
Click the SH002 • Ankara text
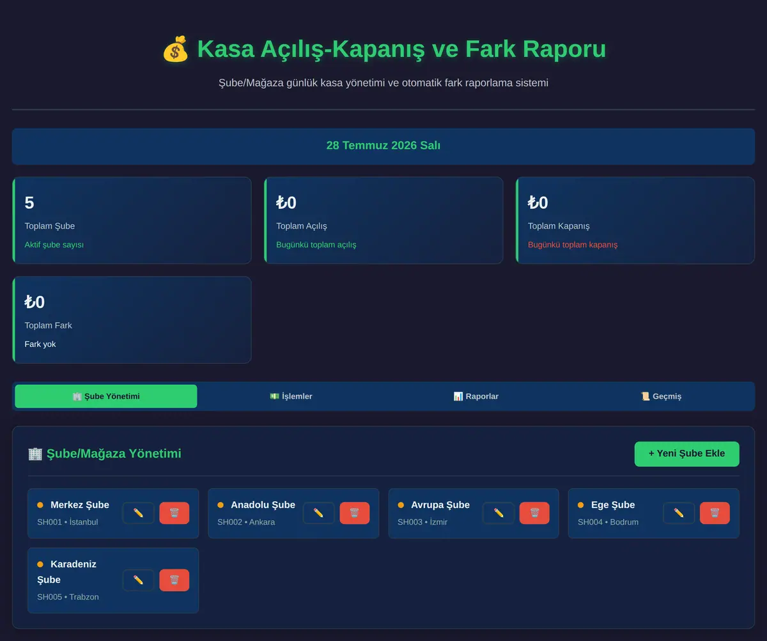pyautogui.click(x=246, y=522)
